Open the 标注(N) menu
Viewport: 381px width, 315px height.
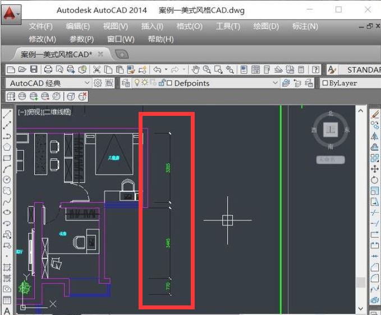pyautogui.click(x=305, y=26)
